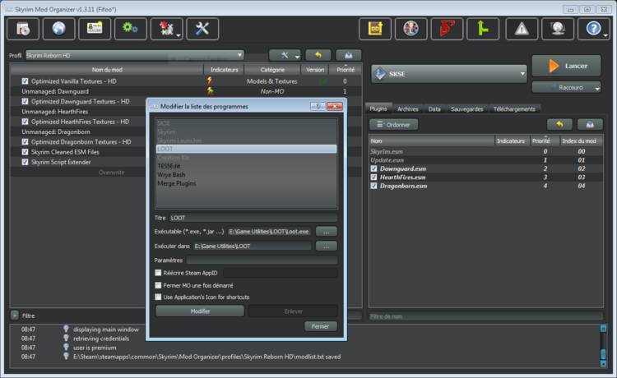
Task: Enable Use Application's Icon for shortcuts checkbox
Action: pyautogui.click(x=158, y=297)
